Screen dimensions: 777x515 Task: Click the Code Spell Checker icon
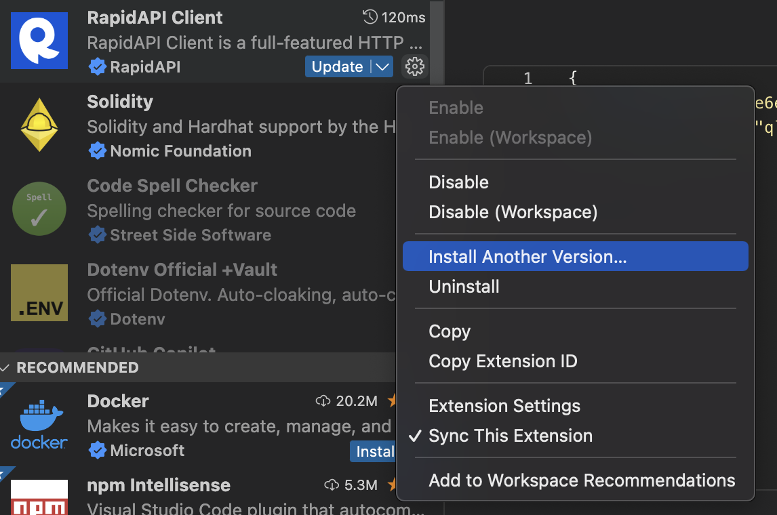39,209
